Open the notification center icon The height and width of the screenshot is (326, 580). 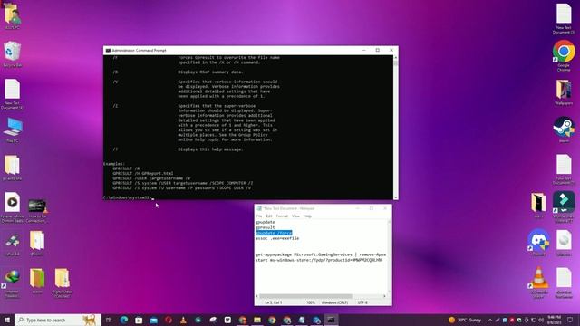click(x=570, y=320)
